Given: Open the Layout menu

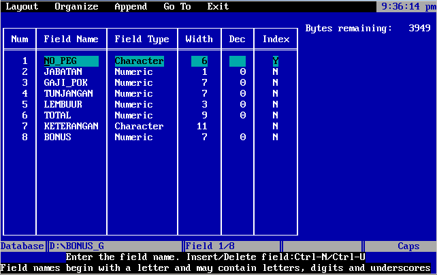Looking at the screenshot, I should coord(22,6).
